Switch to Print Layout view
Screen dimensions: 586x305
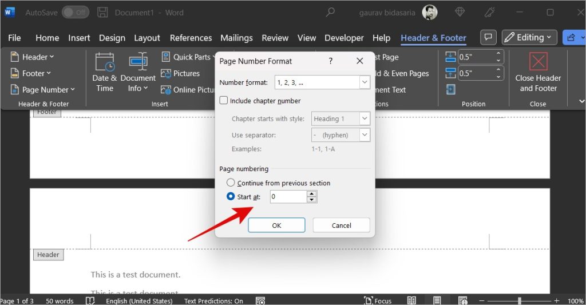[x=437, y=300]
